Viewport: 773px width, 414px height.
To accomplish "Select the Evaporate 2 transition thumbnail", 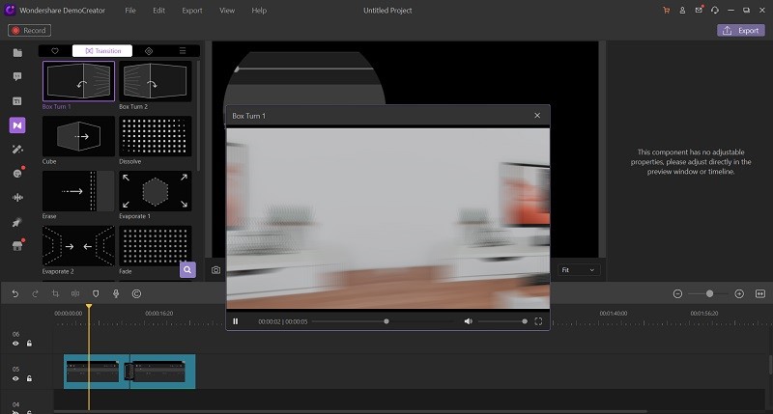I will (78, 246).
